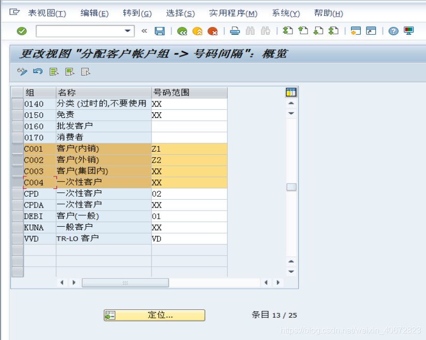
Task: Open the 转到(G) menu
Action: click(137, 13)
